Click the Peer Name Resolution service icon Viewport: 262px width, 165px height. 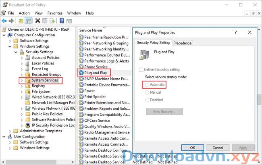point(81,37)
